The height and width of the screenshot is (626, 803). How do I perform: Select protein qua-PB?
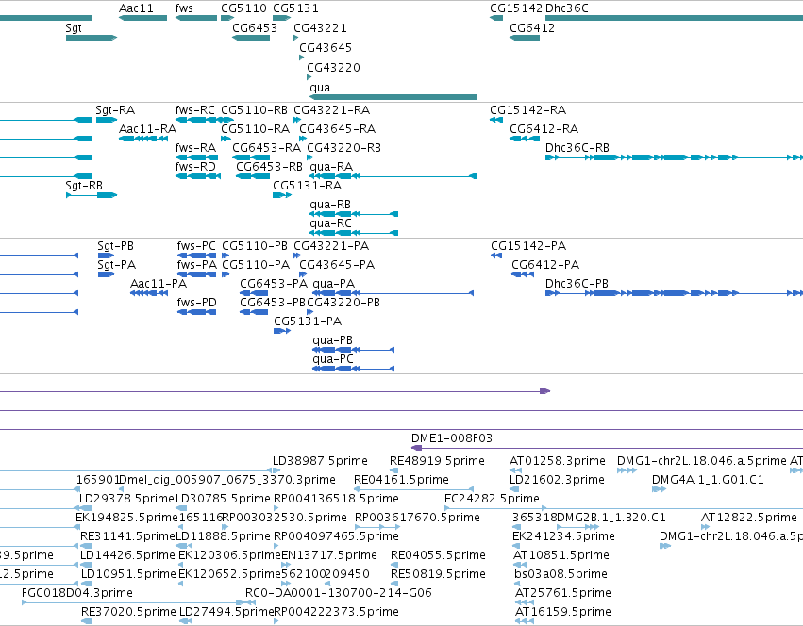tap(353, 350)
